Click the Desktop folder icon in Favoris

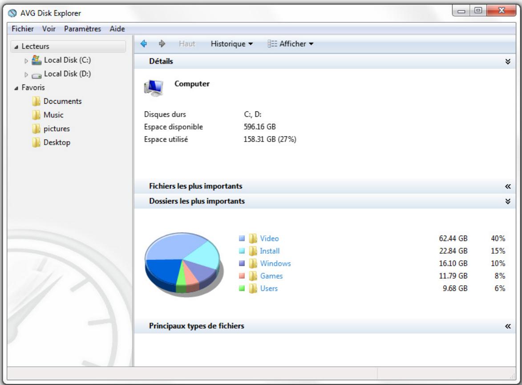coord(36,142)
